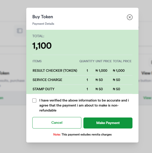Click the Buy Token dialog title
The height and width of the screenshot is (153, 152).
(x=43, y=17)
